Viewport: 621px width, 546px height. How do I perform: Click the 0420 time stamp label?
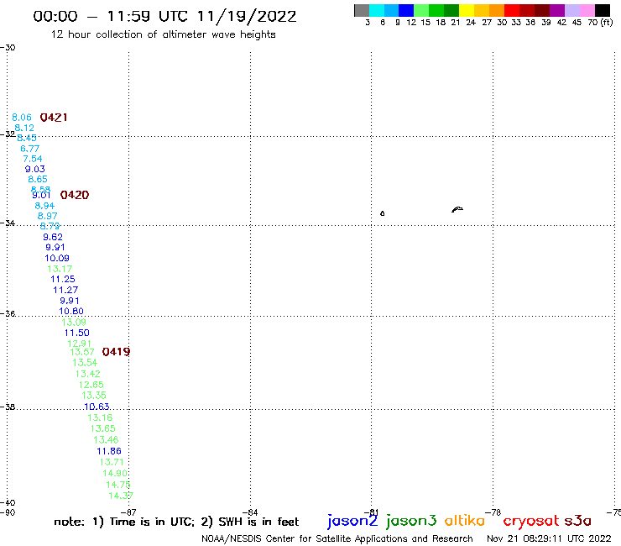75,195
